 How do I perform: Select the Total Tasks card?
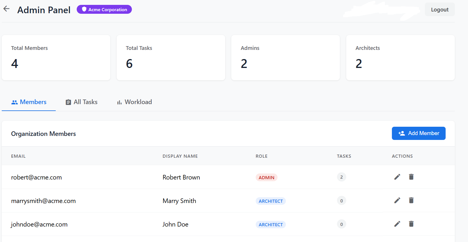[x=171, y=58]
